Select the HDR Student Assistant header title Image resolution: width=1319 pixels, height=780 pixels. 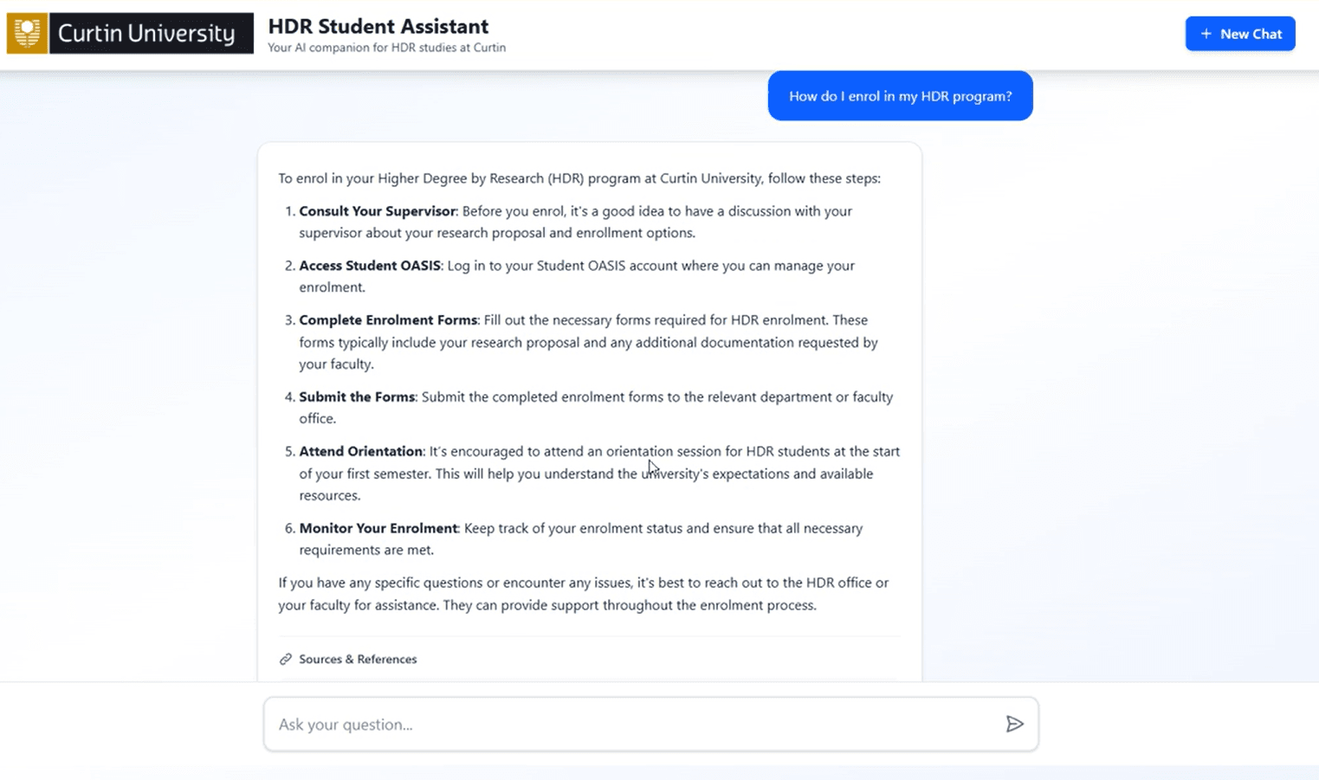(x=378, y=26)
